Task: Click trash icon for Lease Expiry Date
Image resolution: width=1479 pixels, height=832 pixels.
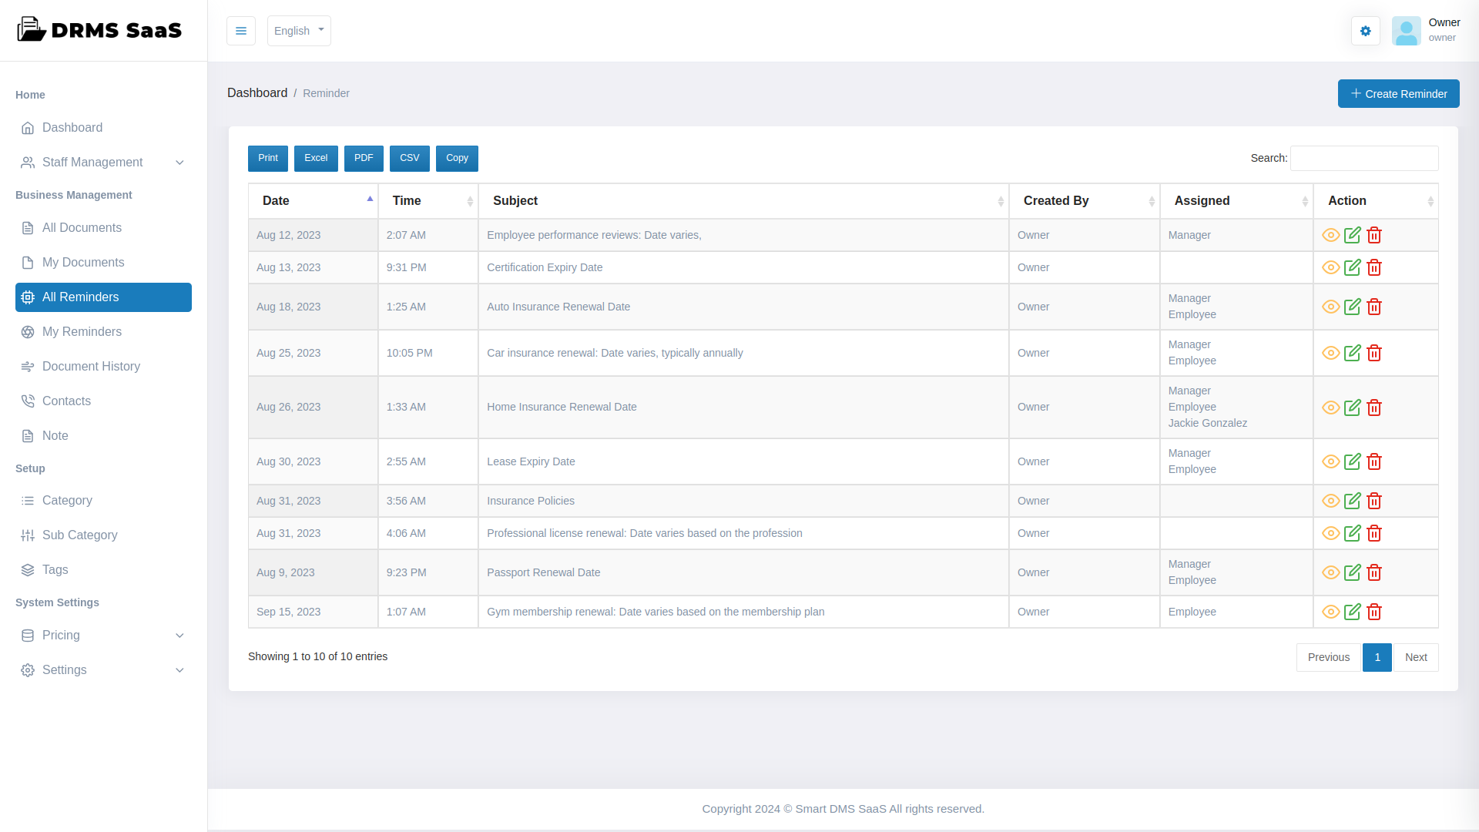Action: pos(1374,461)
